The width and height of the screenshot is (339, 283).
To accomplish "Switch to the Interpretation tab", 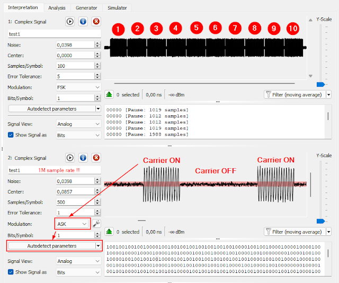I will click(x=23, y=7).
